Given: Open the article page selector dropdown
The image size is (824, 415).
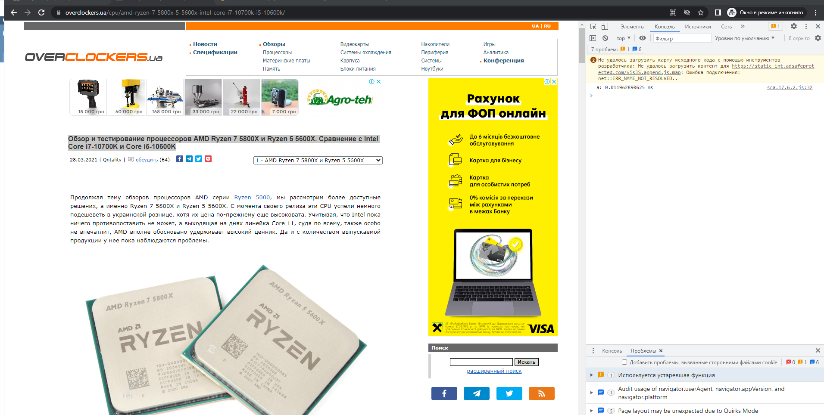Looking at the screenshot, I should tap(318, 160).
